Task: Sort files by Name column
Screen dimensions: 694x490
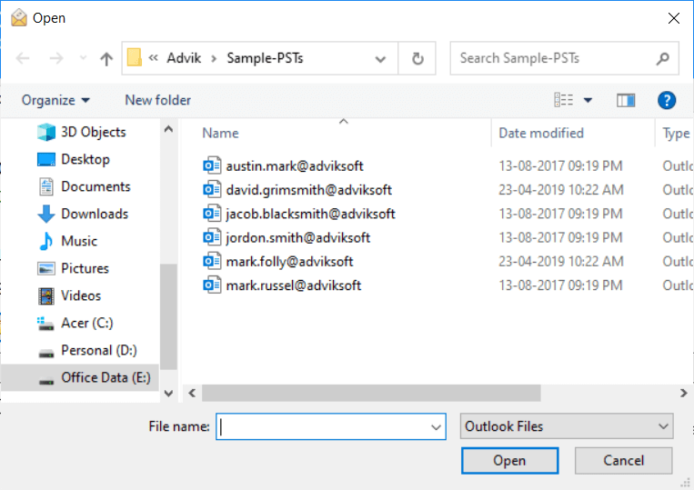Action: coord(220,133)
